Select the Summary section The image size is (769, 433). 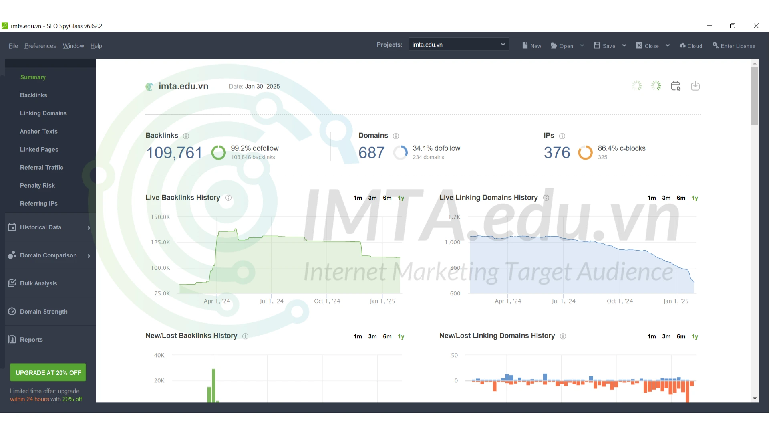(33, 77)
